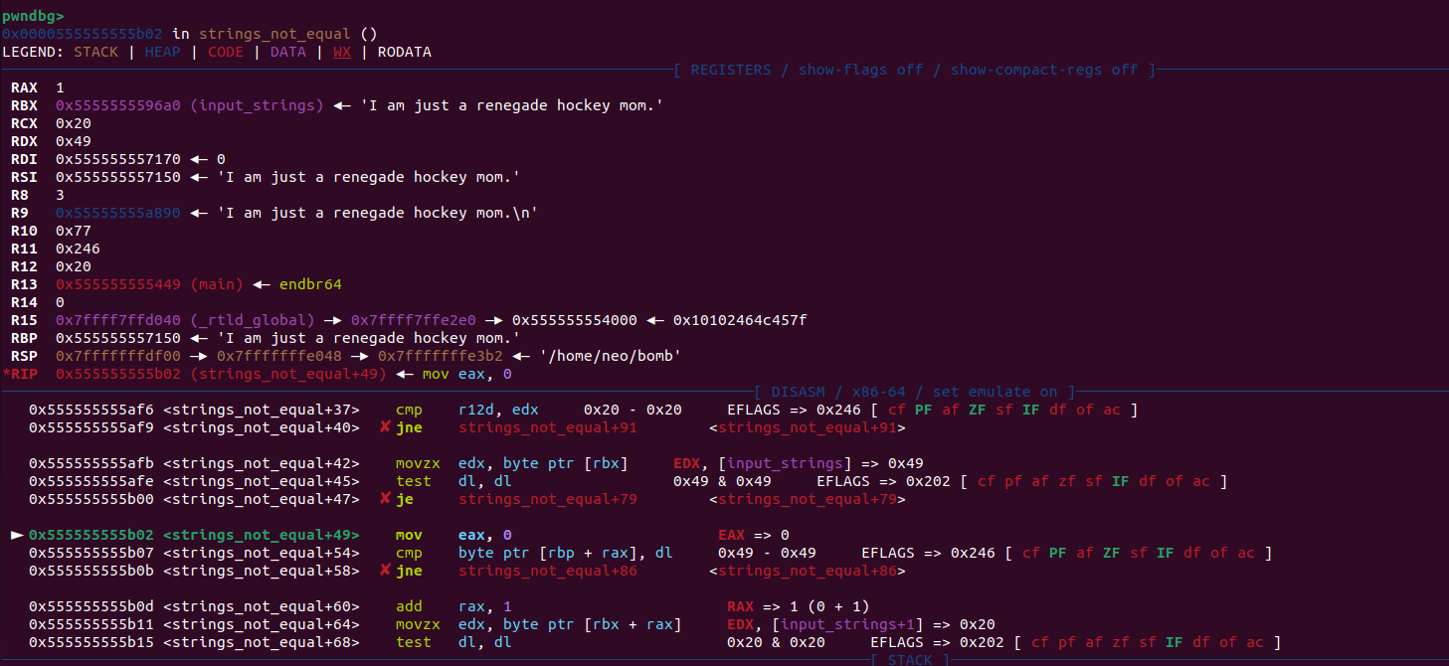
Task: Click the STACK section header at the bottom
Action: (910, 660)
